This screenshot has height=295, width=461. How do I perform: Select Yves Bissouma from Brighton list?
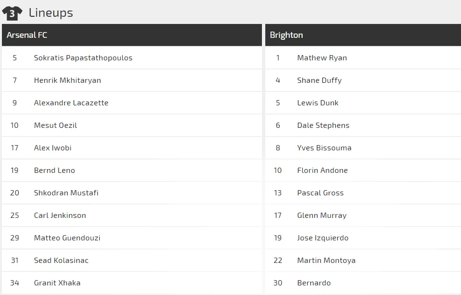(324, 148)
